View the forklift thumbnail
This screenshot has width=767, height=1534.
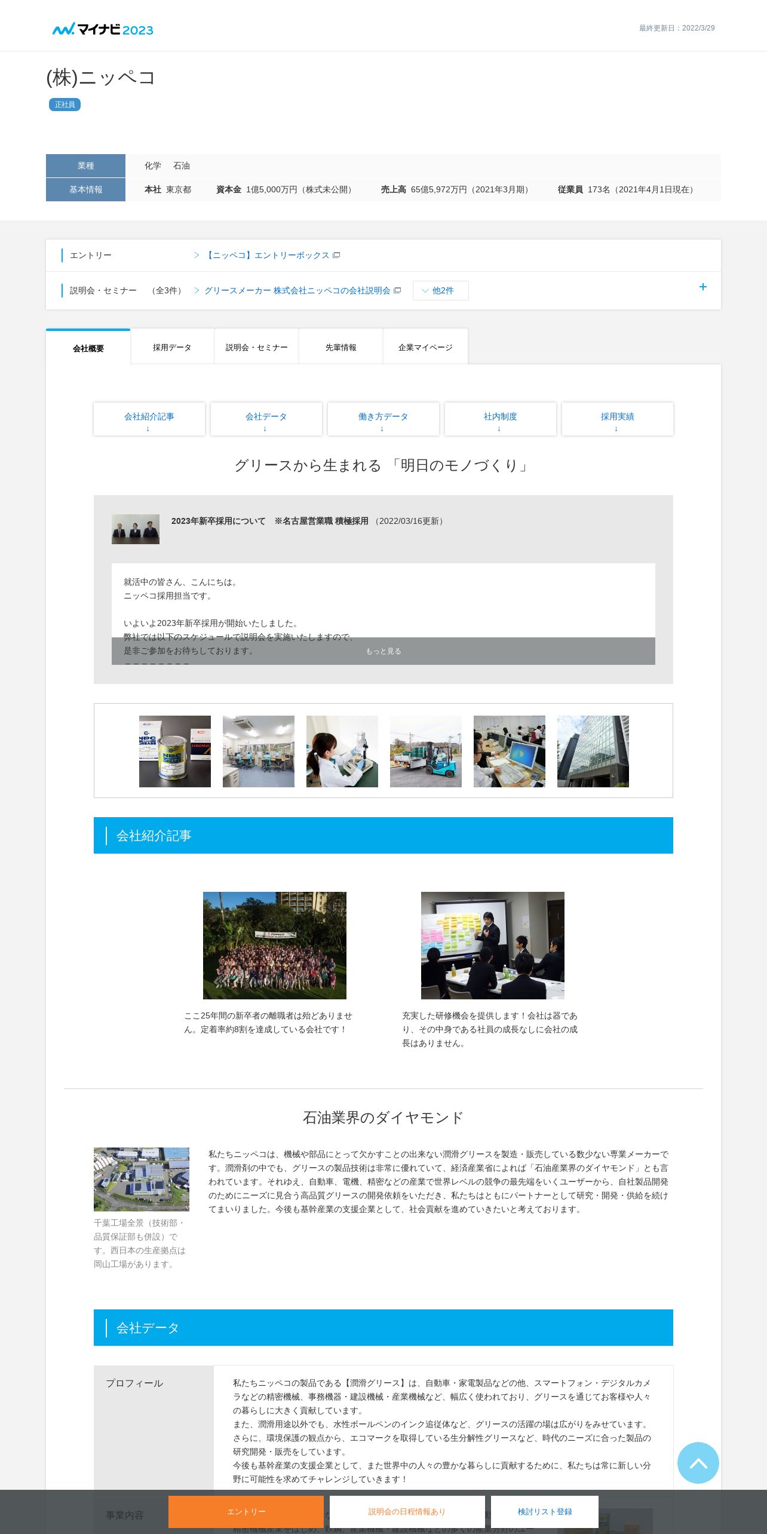pyautogui.click(x=426, y=751)
